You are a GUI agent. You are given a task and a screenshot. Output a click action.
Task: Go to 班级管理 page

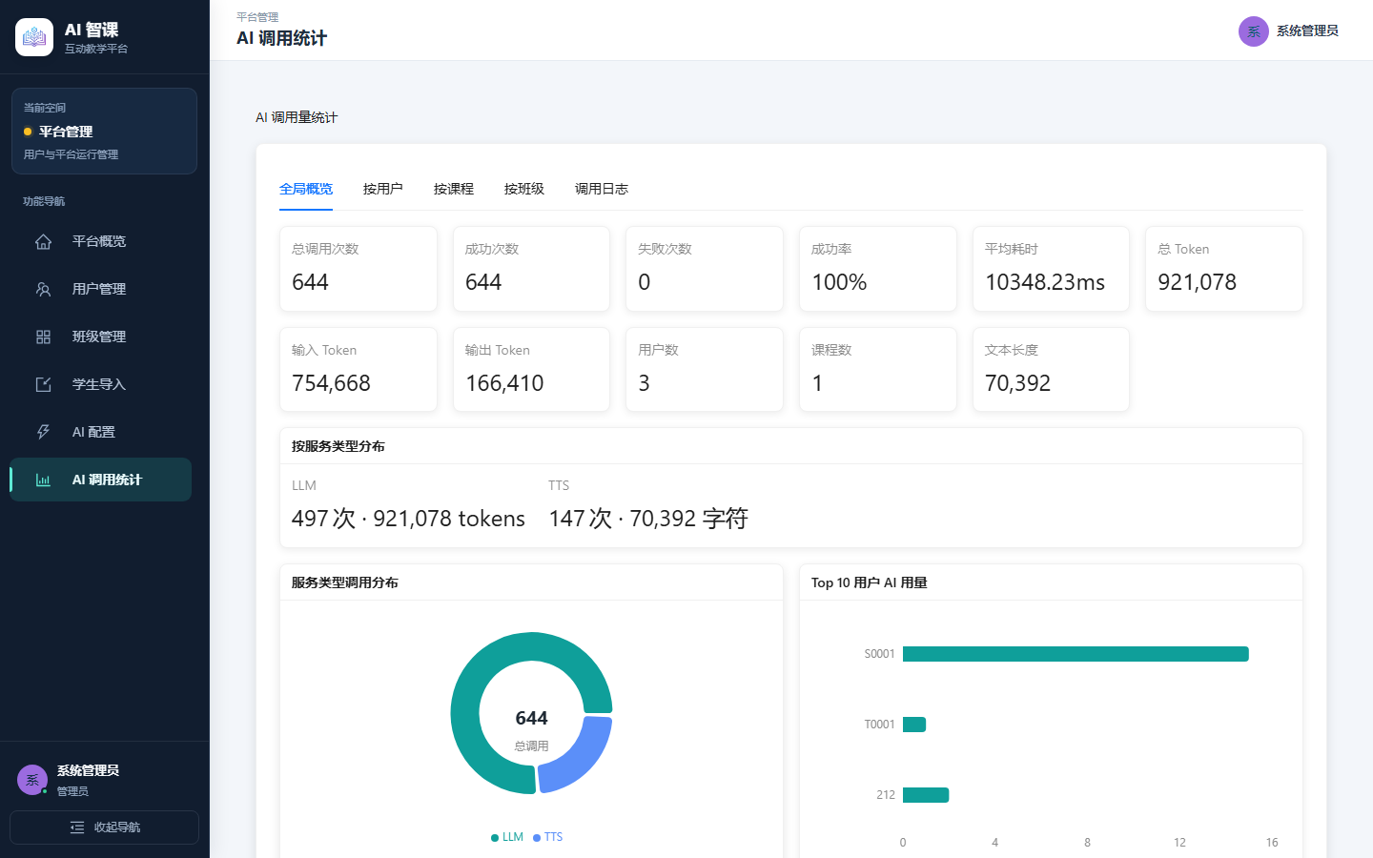(x=100, y=337)
